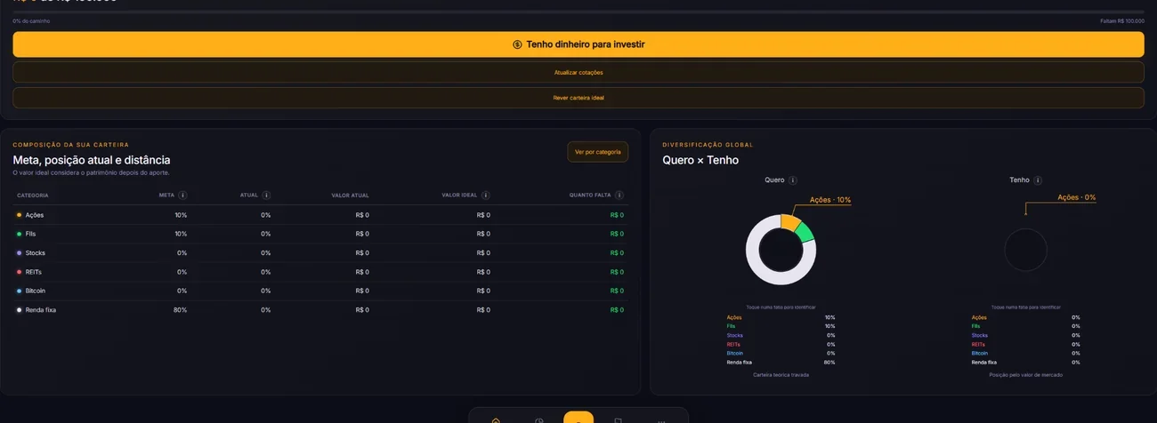Open the more options dots in bottom navigation
The width and height of the screenshot is (1157, 423).
(661, 420)
